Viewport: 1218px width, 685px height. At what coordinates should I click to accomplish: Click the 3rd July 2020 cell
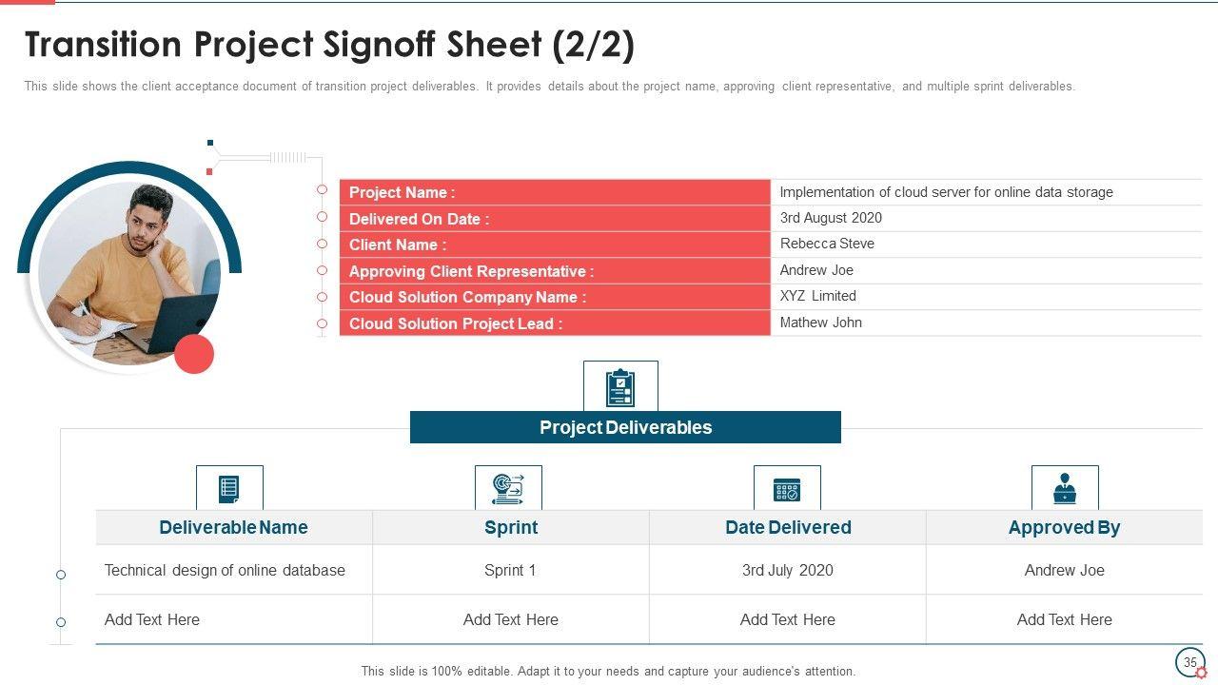click(x=787, y=570)
